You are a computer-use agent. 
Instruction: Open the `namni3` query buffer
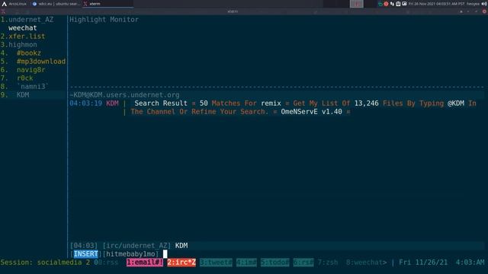[33, 87]
